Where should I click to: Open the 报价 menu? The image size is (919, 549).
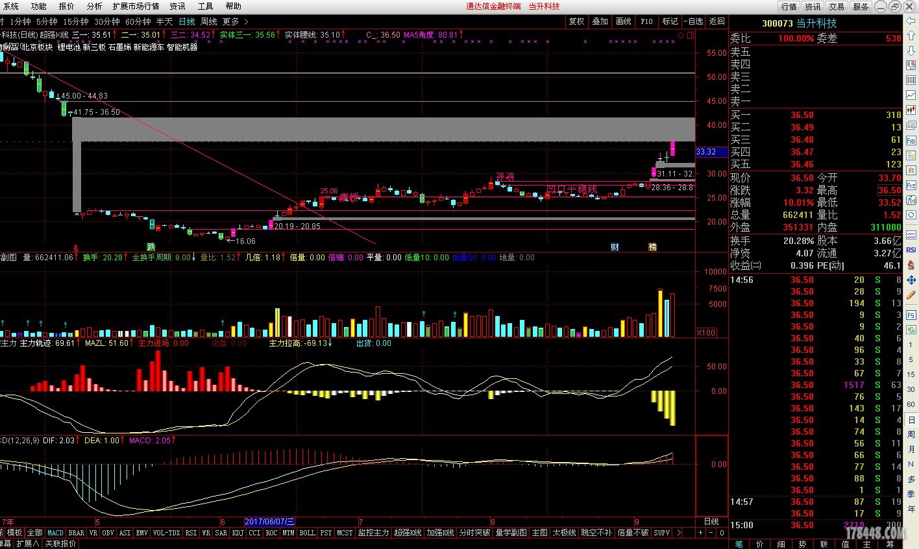(66, 6)
